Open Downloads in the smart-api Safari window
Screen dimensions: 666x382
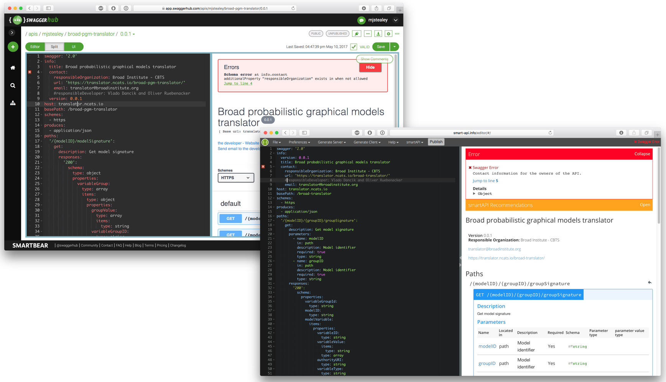click(x=621, y=133)
